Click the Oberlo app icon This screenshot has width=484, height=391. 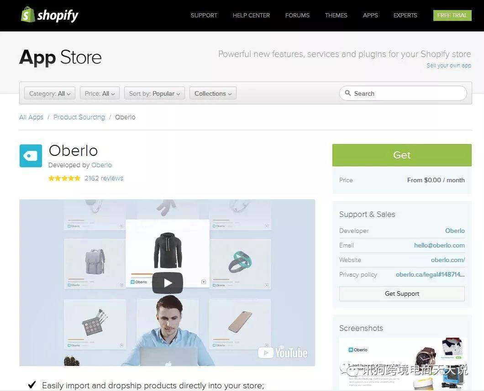[31, 155]
